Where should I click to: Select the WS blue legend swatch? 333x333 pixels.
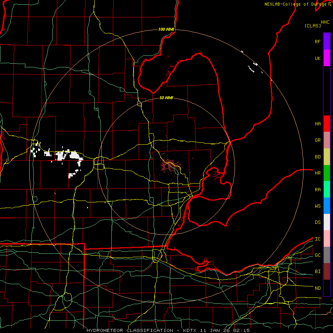[x=327, y=206]
